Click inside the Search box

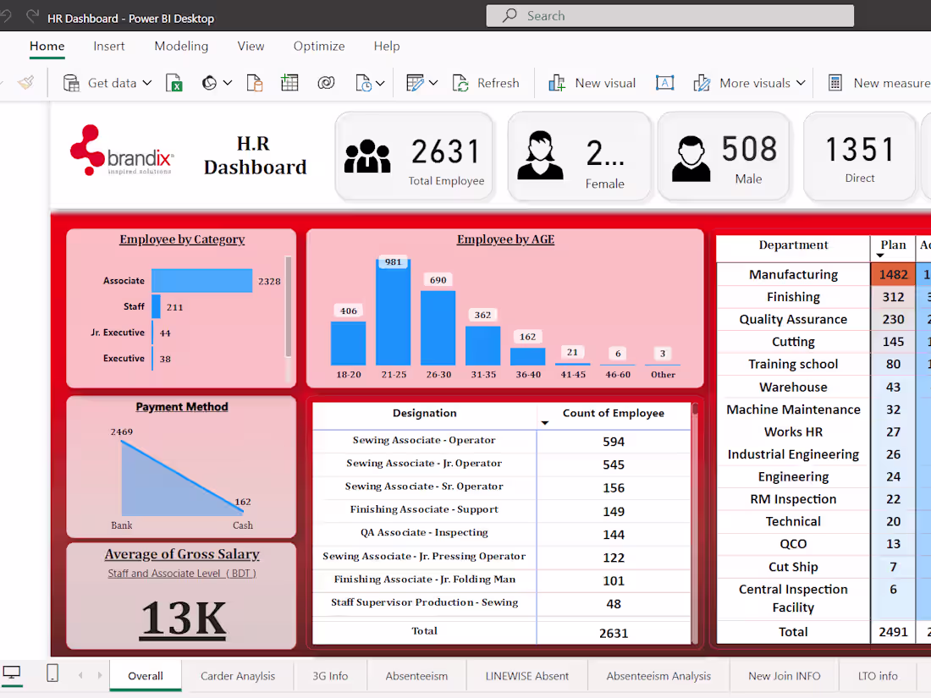[x=669, y=15]
